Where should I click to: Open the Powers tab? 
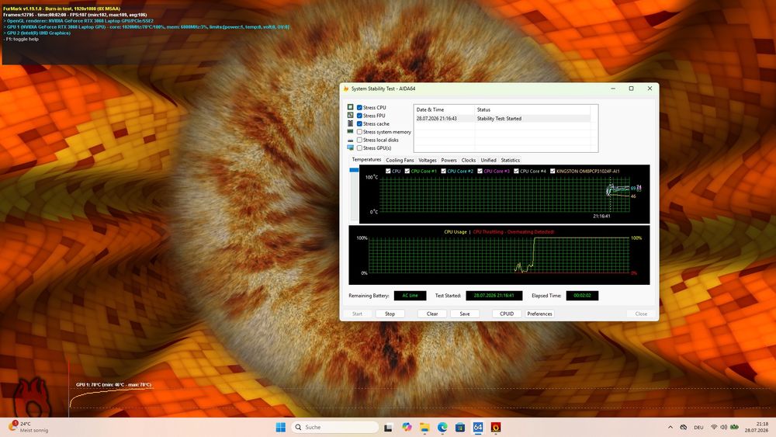tap(449, 160)
